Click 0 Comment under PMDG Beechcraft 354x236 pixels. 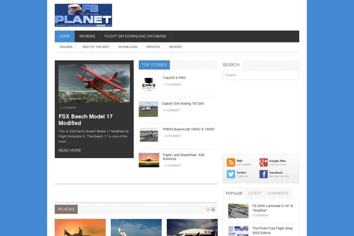click(173, 136)
